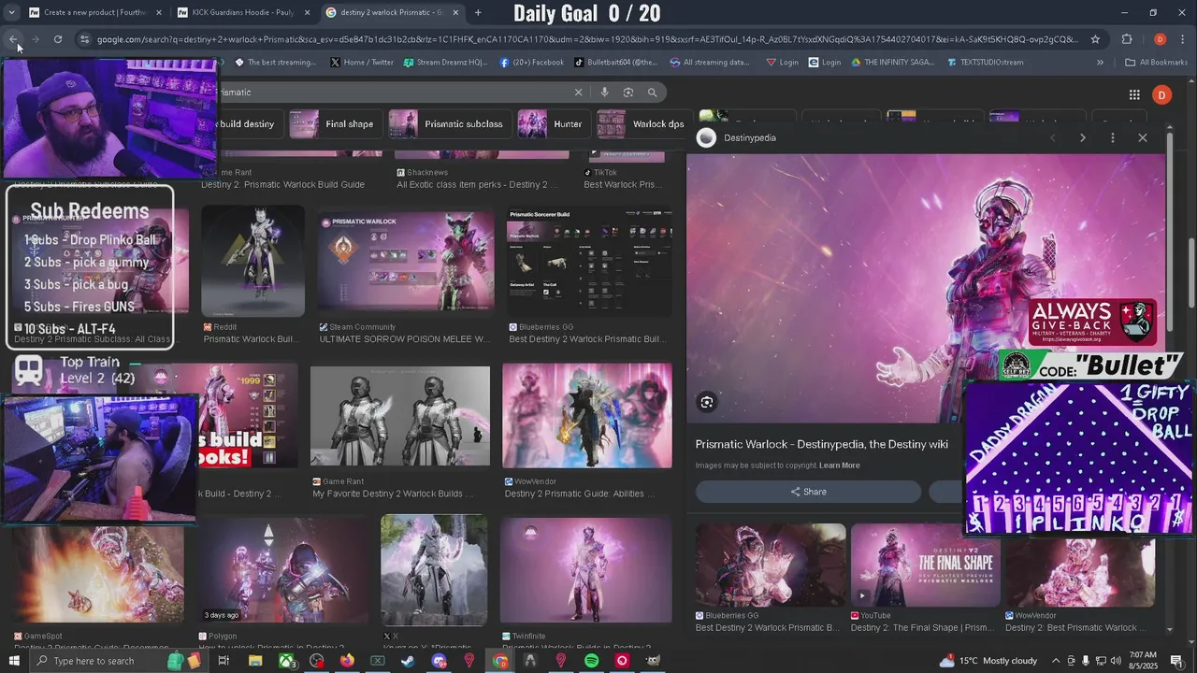The image size is (1197, 673).
Task: Open the Google apps grid icon
Action: (x=1134, y=94)
